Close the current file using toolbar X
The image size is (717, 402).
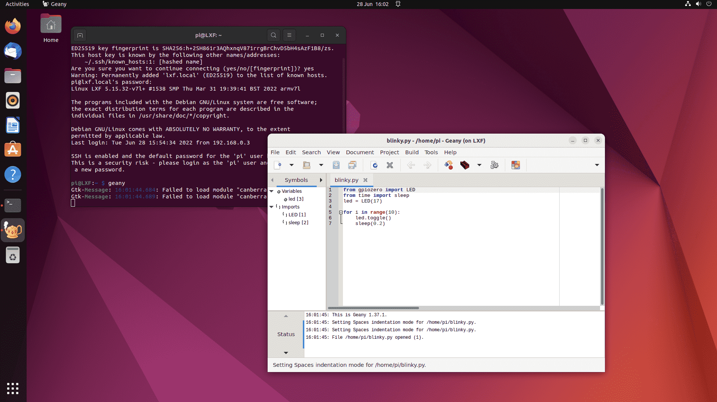(x=390, y=165)
